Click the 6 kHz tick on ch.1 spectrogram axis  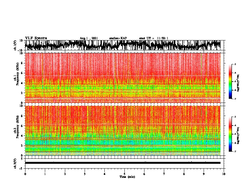pyautogui.click(x=22, y=73)
